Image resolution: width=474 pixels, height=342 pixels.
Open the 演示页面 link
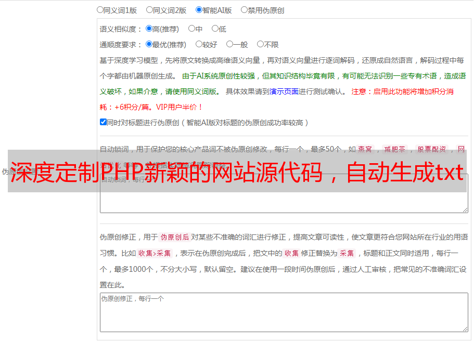284,91
